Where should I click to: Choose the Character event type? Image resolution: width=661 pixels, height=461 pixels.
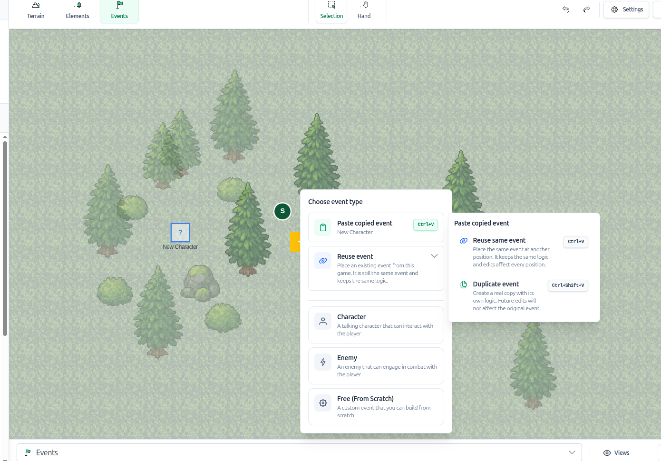[x=376, y=325]
